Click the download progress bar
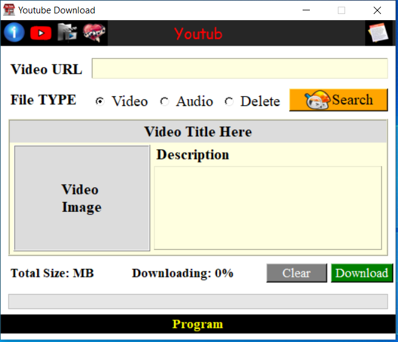Image resolution: width=398 pixels, height=342 pixels. click(x=198, y=302)
